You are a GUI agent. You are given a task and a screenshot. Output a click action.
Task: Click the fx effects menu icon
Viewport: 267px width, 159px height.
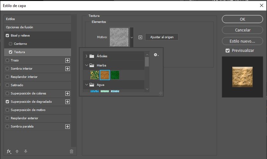click(9, 151)
